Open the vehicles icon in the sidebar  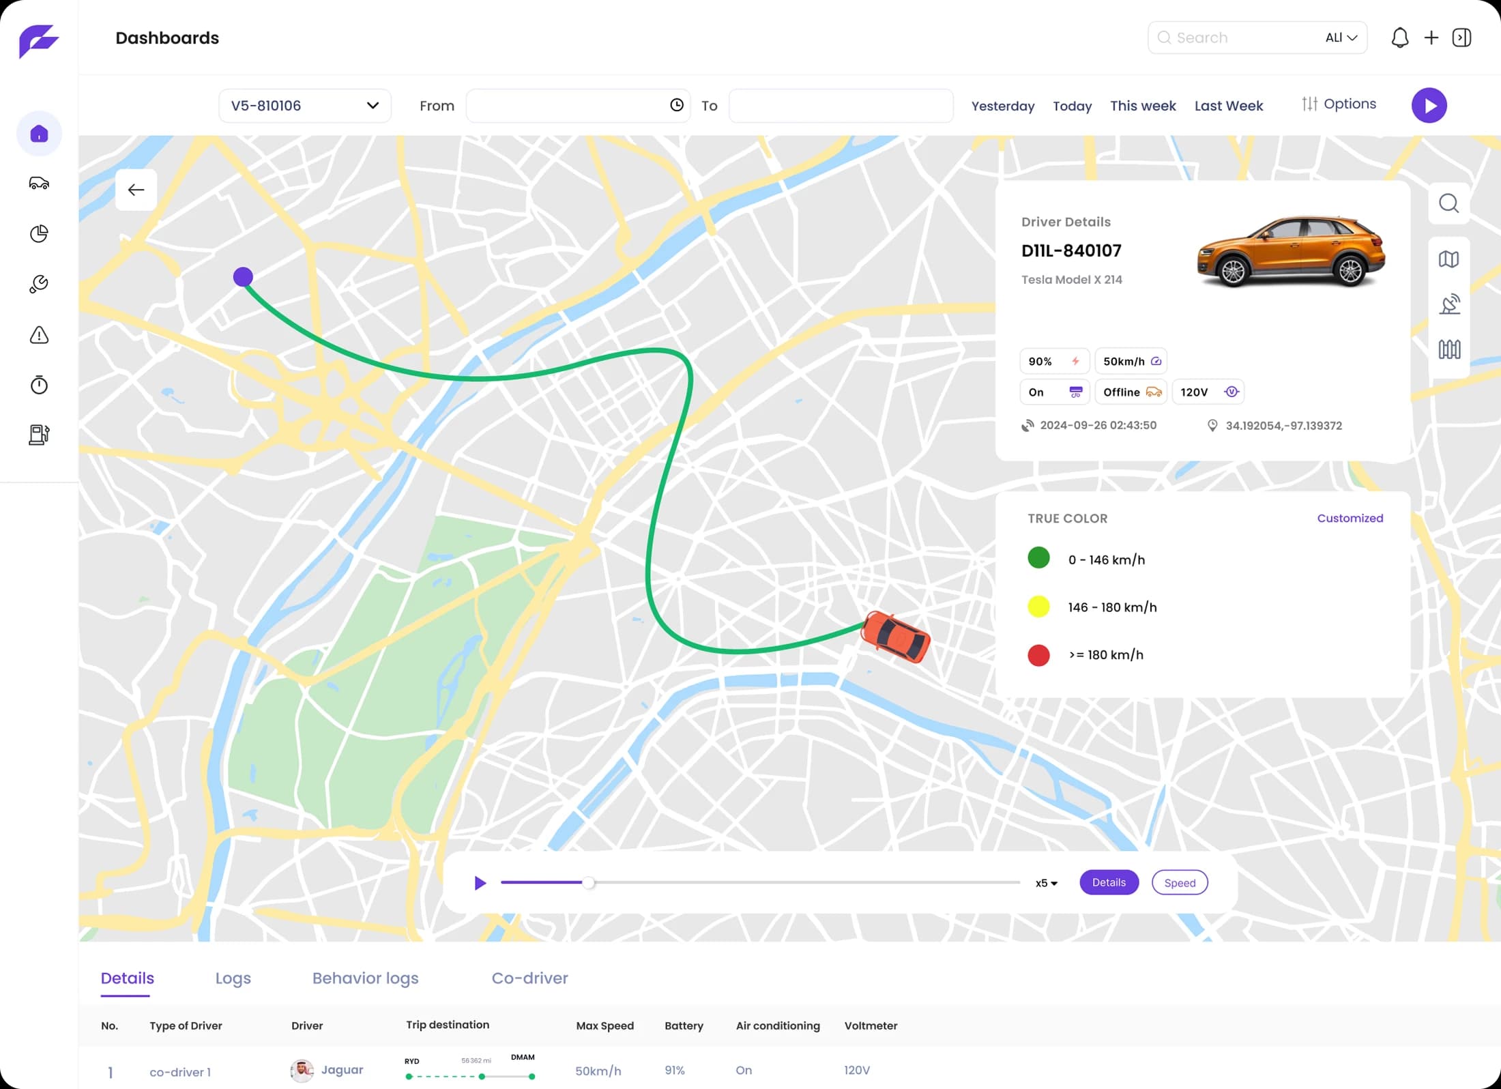39,183
